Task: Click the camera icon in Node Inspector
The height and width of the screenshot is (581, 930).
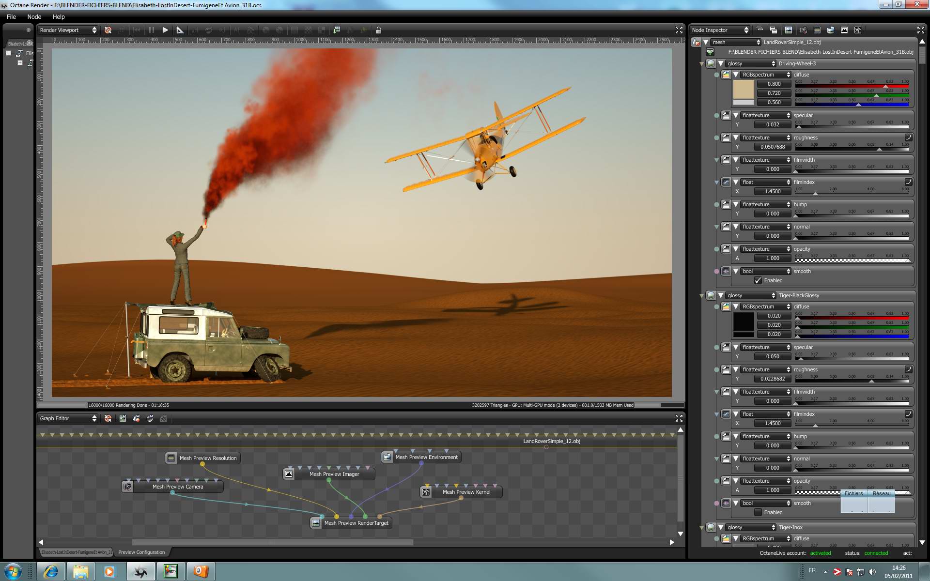Action: pyautogui.click(x=803, y=30)
